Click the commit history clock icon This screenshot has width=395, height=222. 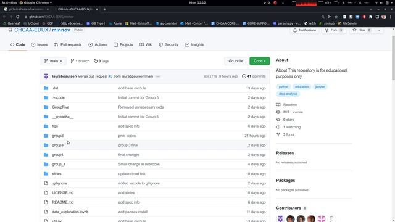pos(244,76)
